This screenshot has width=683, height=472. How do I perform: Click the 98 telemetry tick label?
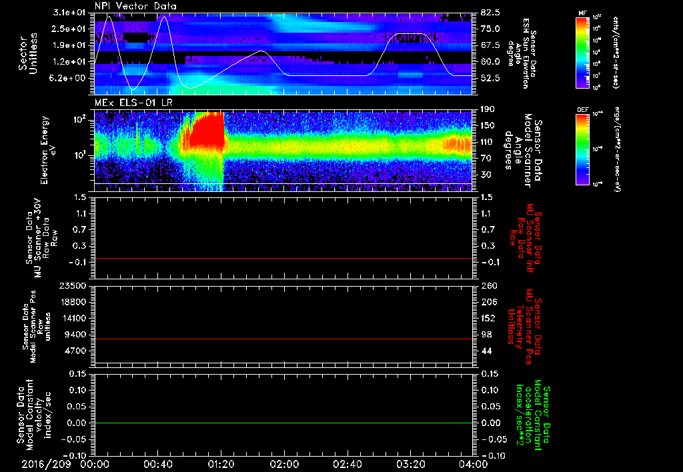click(x=486, y=335)
